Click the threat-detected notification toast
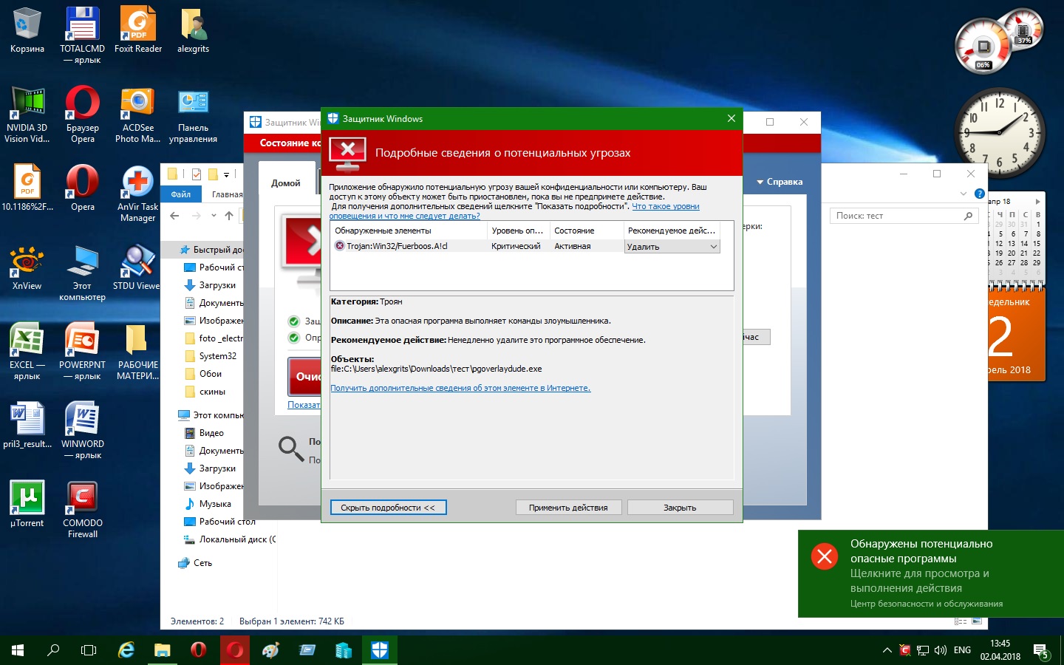The image size is (1064, 665). (x=931, y=573)
